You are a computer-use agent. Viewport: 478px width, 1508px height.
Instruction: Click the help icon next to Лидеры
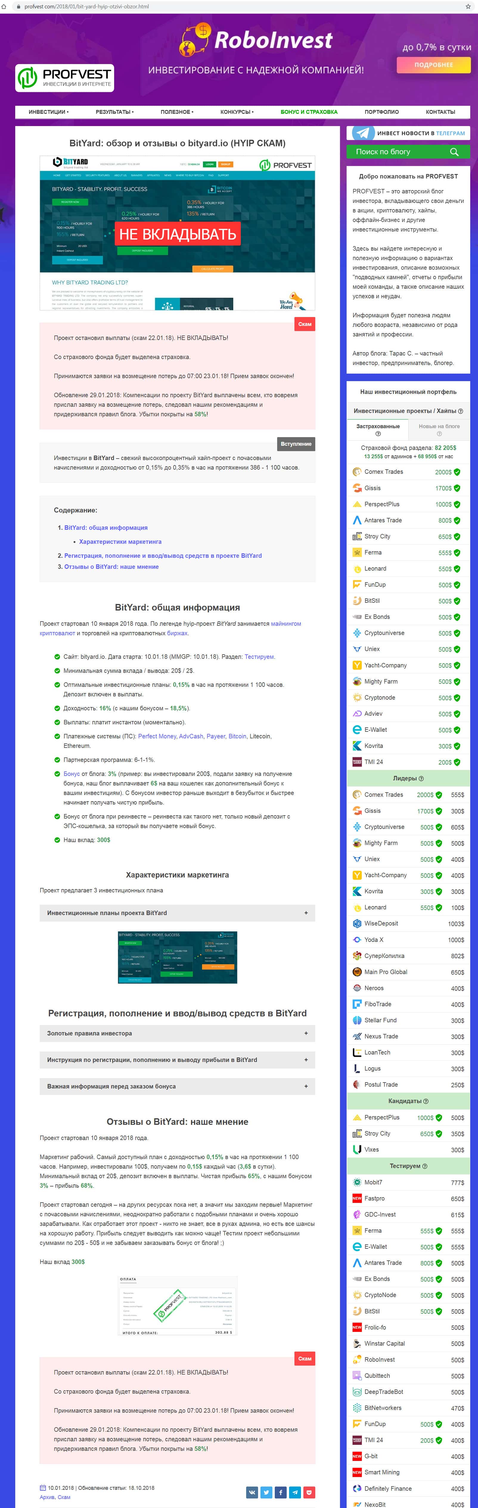point(421,779)
